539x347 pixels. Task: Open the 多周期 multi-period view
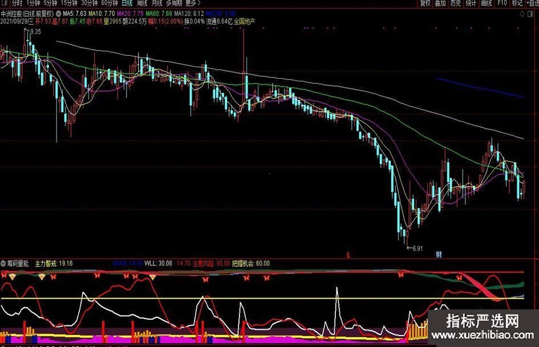point(174,3)
